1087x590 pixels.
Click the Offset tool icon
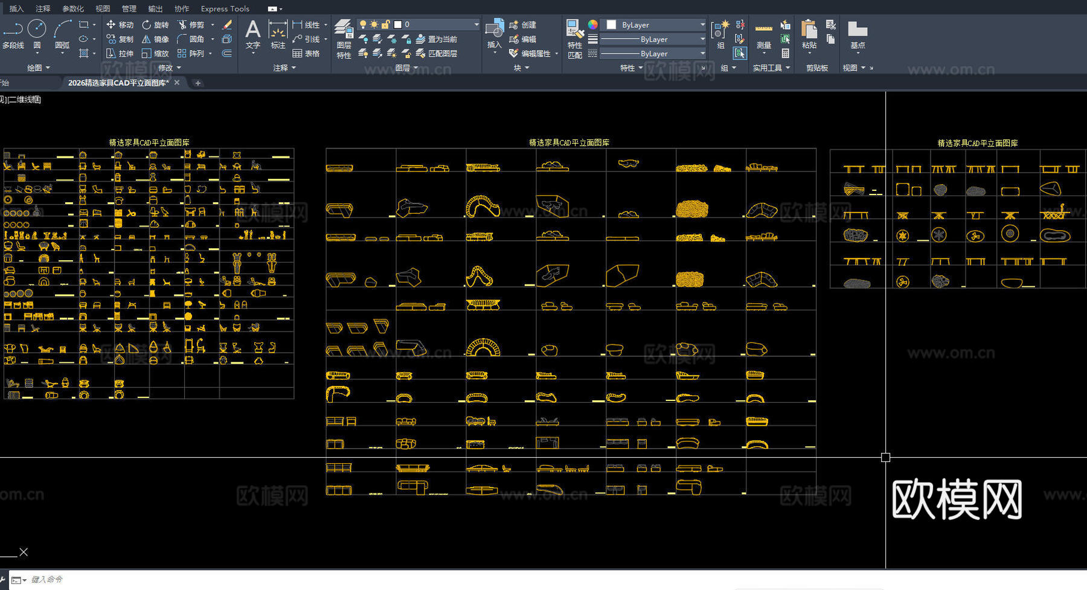pos(227,53)
